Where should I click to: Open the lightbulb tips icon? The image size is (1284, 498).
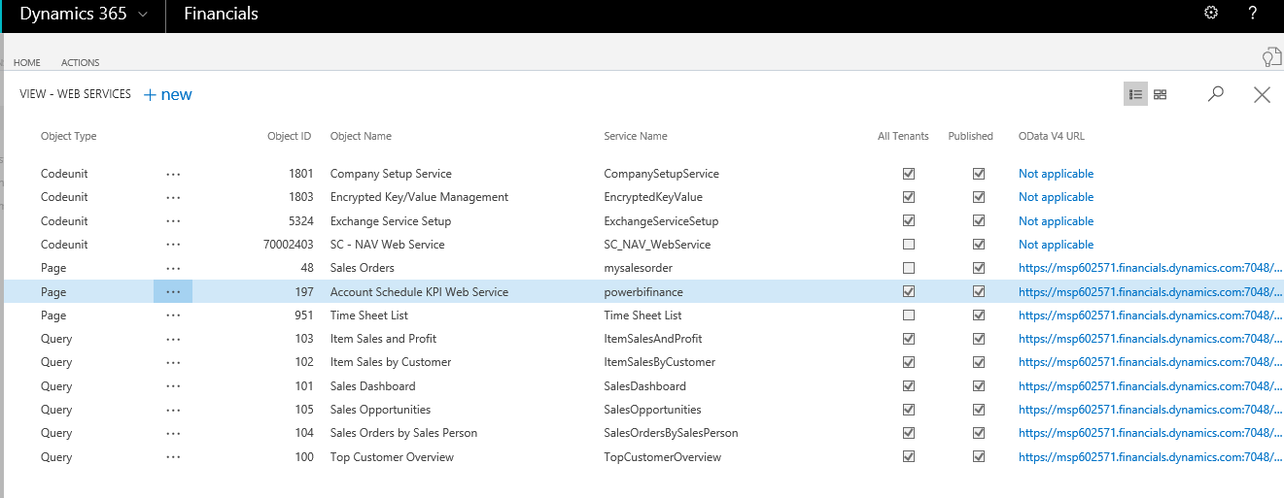coord(1270,57)
